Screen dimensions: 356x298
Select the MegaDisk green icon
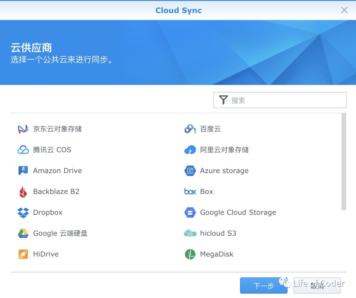[190, 254]
